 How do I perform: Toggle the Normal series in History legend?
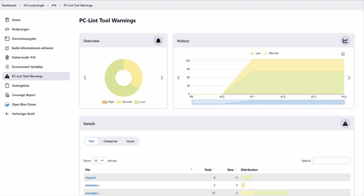(271, 53)
